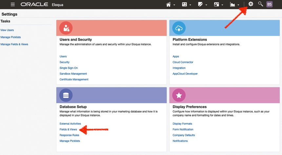Click the Platform Extensions cloud icon
This screenshot has width=282, height=155.
pos(179,28)
